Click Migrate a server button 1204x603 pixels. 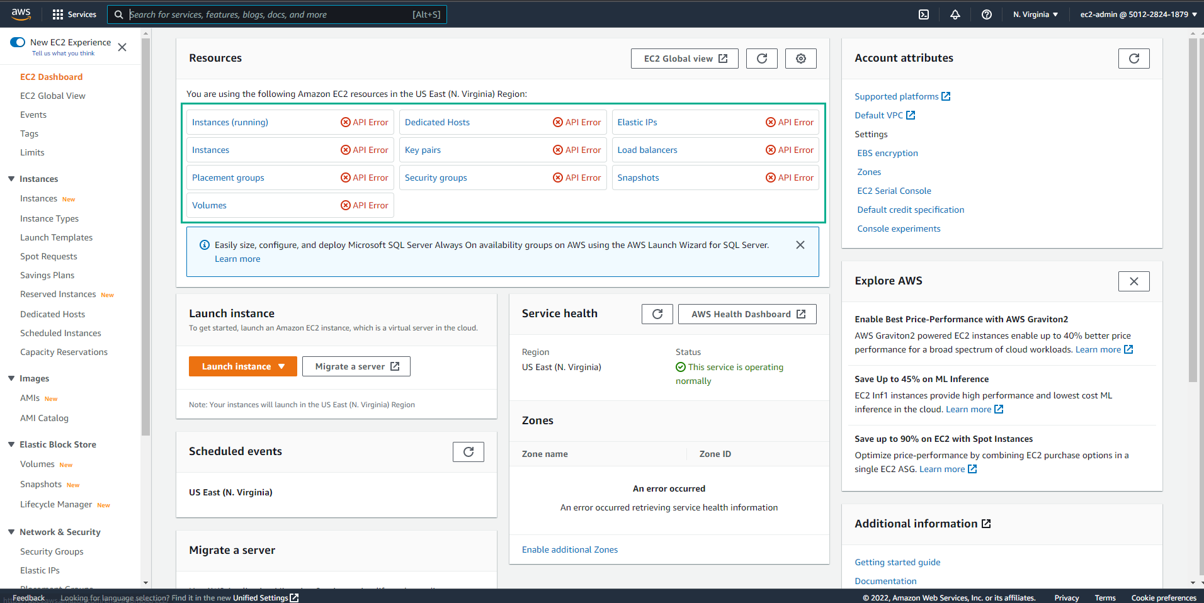coord(356,366)
